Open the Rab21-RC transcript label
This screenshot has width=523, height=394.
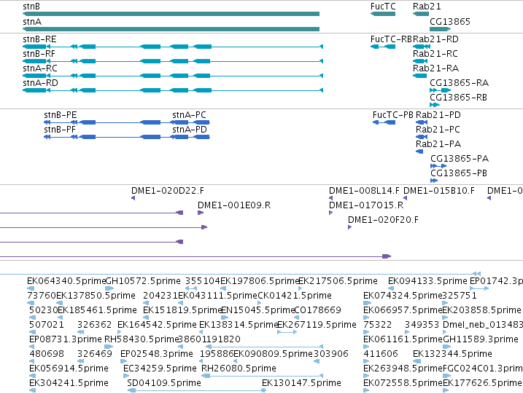point(435,54)
